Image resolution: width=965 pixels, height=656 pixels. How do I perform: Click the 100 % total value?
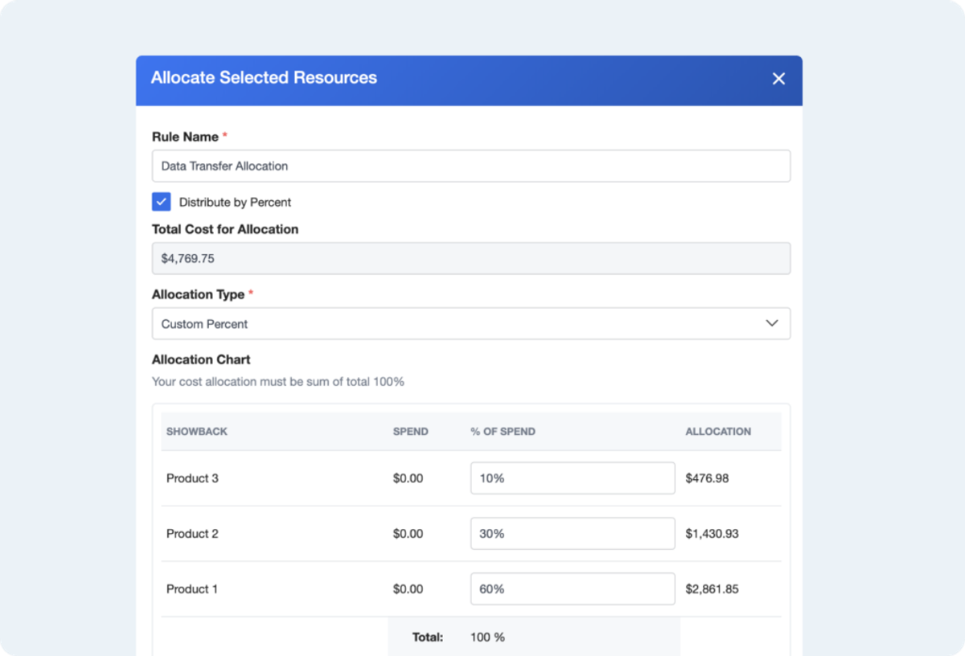pyautogui.click(x=487, y=638)
